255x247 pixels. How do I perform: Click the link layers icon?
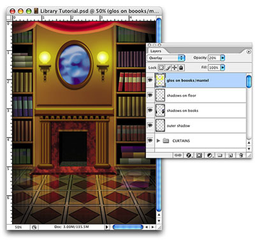coord(178,155)
